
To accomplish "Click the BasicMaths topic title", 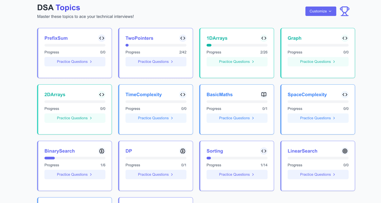I will (220, 95).
